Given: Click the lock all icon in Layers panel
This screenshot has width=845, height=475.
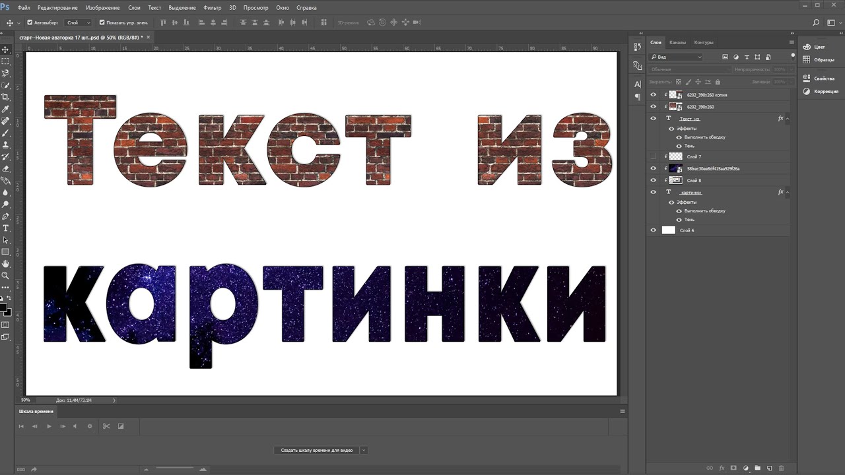Looking at the screenshot, I should (x=718, y=82).
